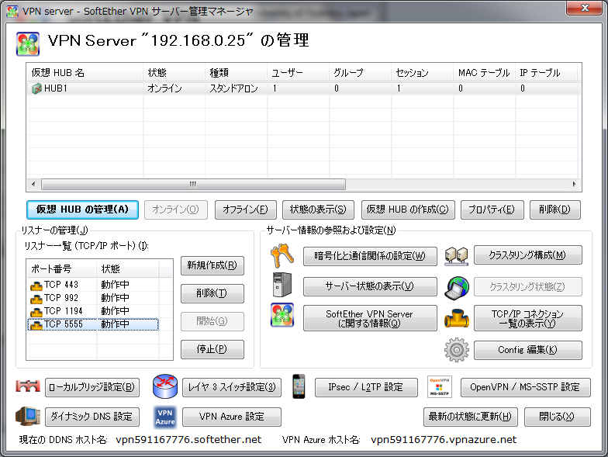Sort by 状態 column header in hub list
This screenshot has width=608, height=457.
point(174,73)
